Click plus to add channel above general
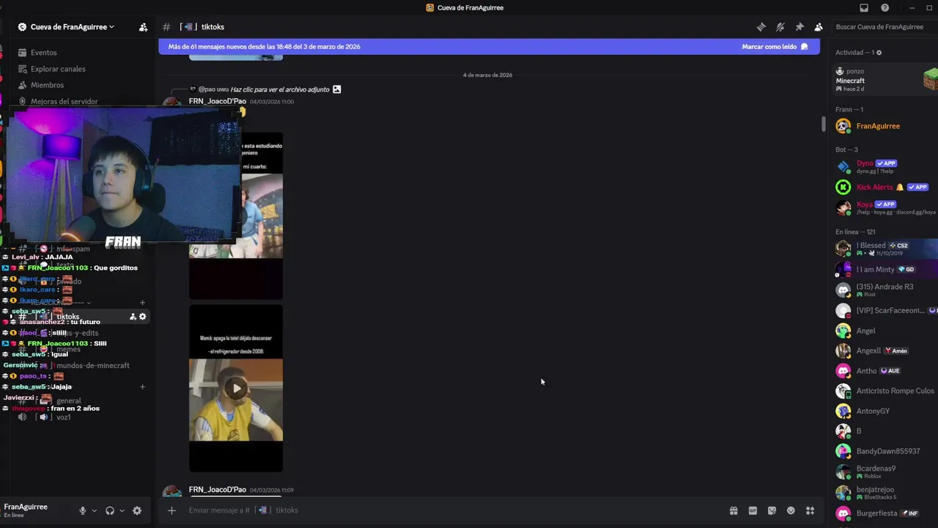This screenshot has height=528, width=938. [143, 386]
